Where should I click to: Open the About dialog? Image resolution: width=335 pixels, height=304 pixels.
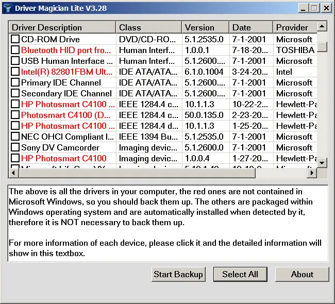pyautogui.click(x=302, y=274)
